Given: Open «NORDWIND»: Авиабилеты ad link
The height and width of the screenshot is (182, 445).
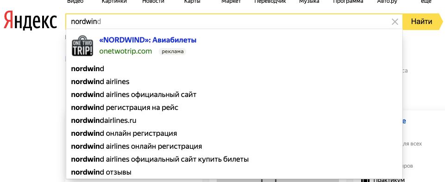Looking at the screenshot, I should pyautogui.click(x=148, y=40).
